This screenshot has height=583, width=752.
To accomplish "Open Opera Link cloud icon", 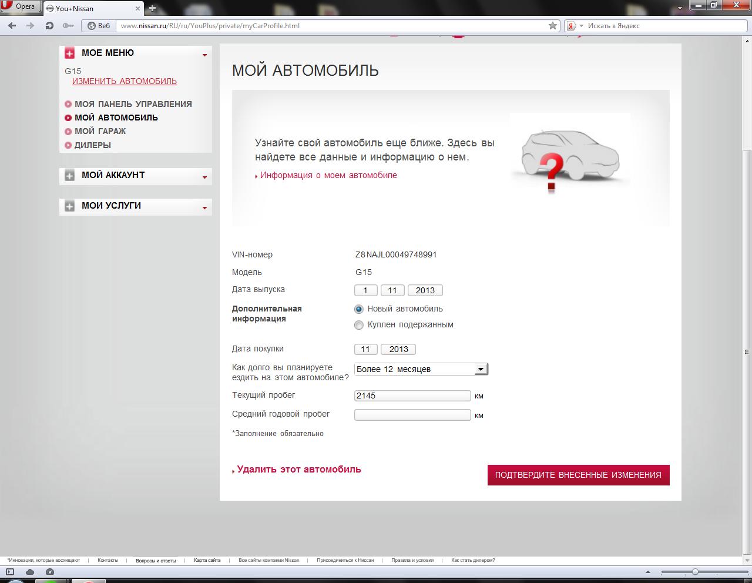I will (29, 572).
